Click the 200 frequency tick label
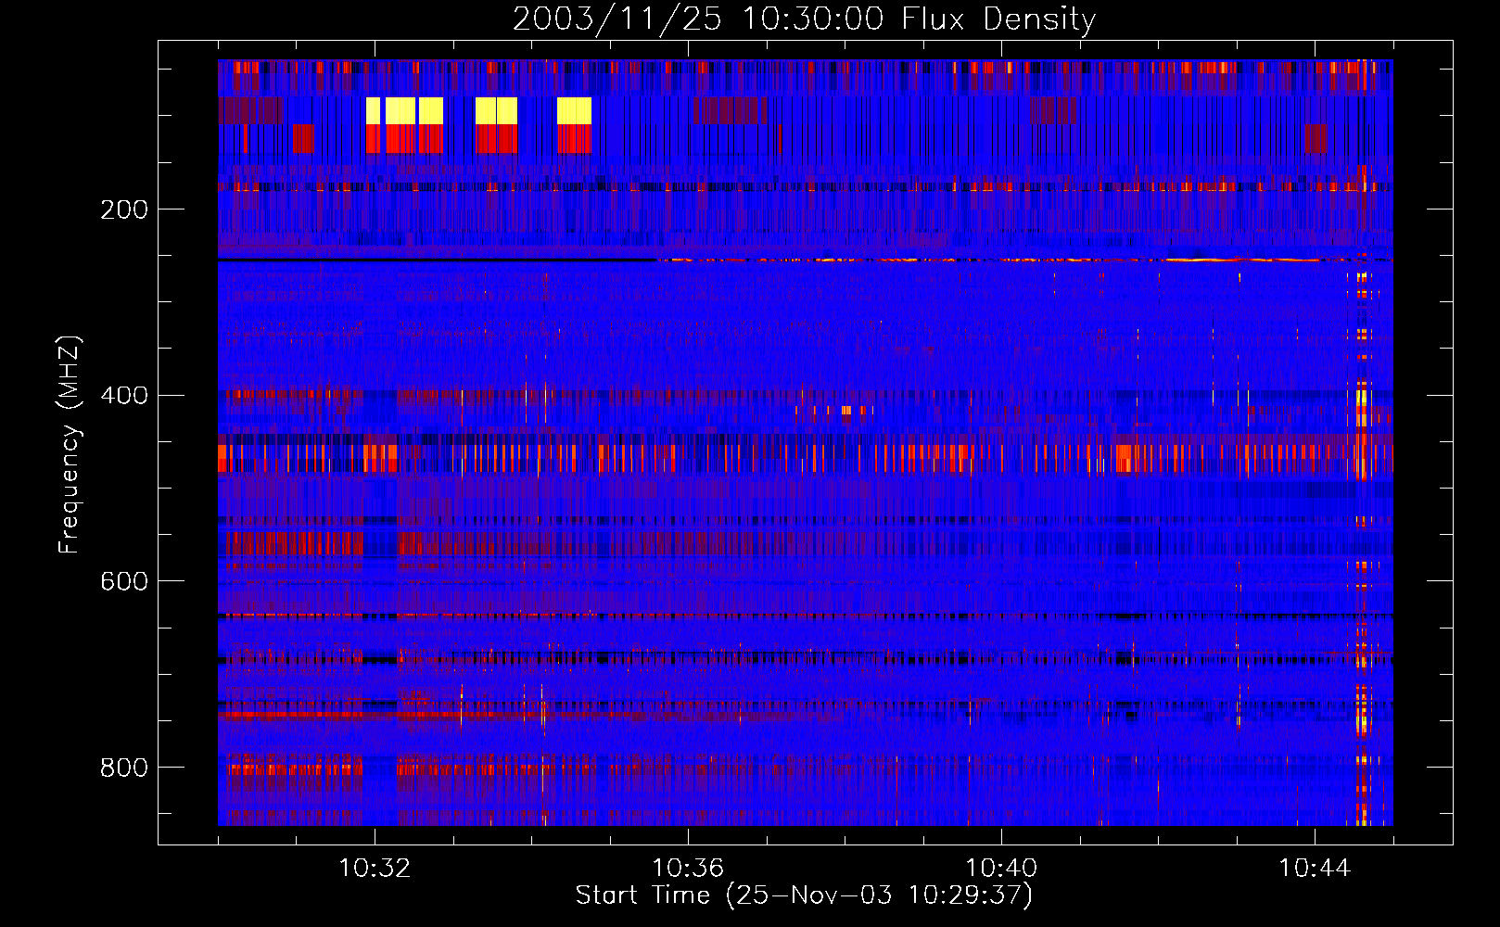 124,210
